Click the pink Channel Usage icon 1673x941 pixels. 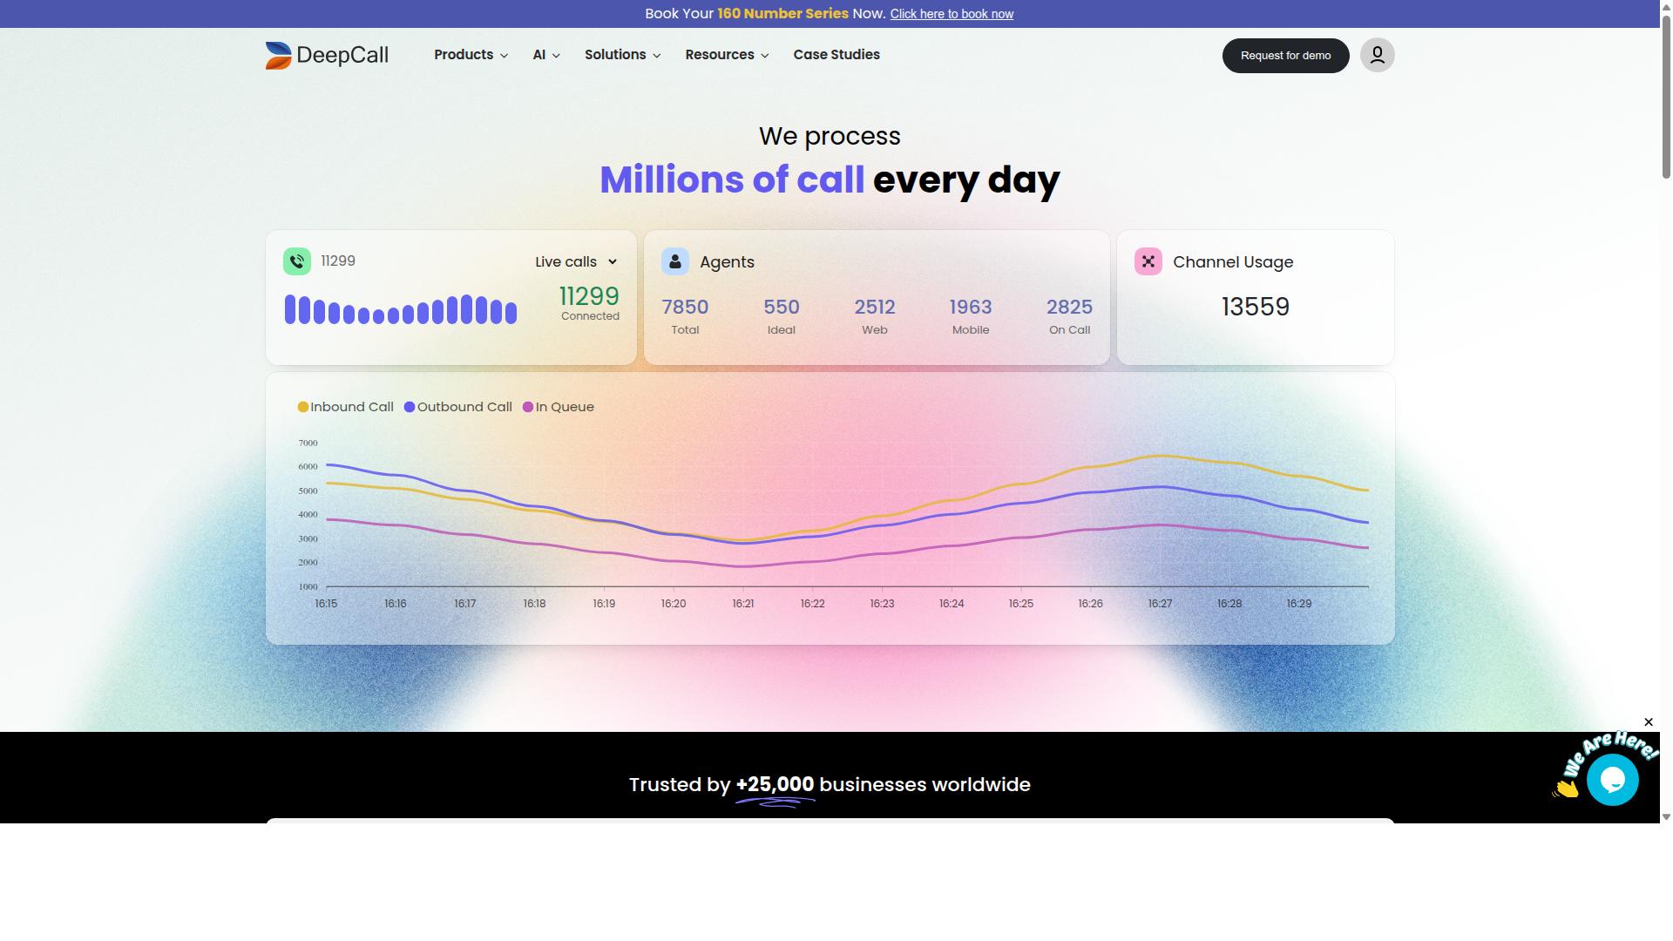1148,261
